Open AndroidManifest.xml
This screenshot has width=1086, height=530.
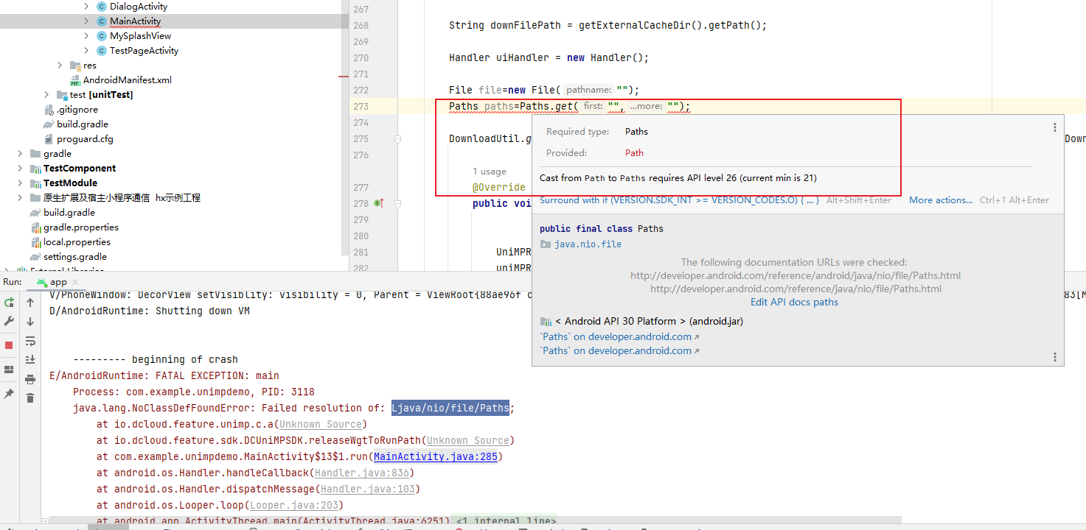127,80
